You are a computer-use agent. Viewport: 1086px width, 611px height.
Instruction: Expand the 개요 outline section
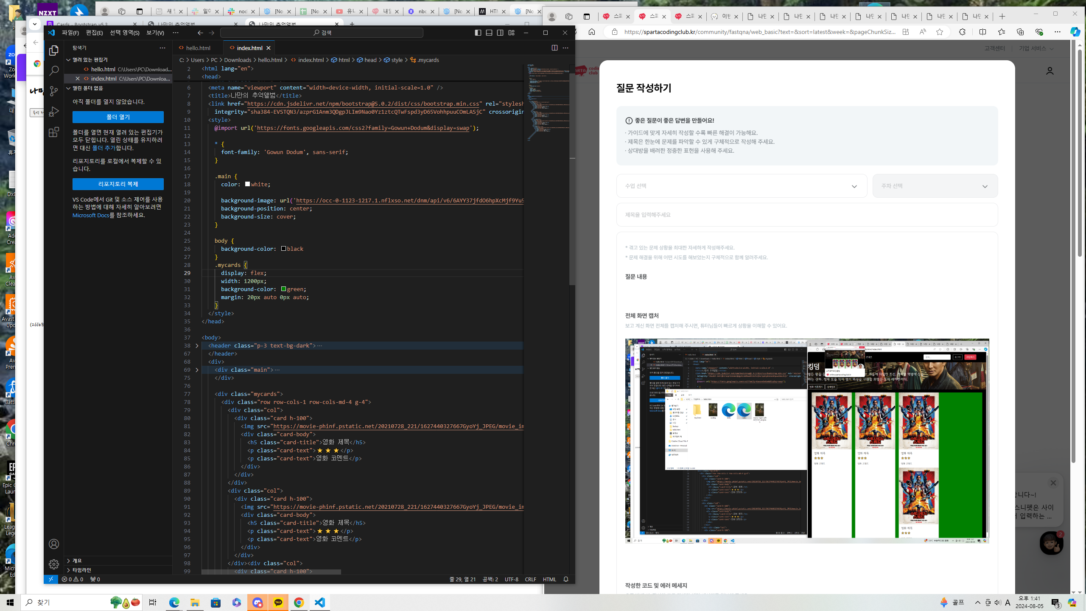[x=77, y=561]
